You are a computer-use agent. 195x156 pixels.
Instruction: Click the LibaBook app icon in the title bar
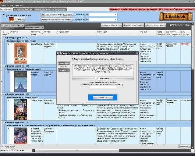click(2, 2)
